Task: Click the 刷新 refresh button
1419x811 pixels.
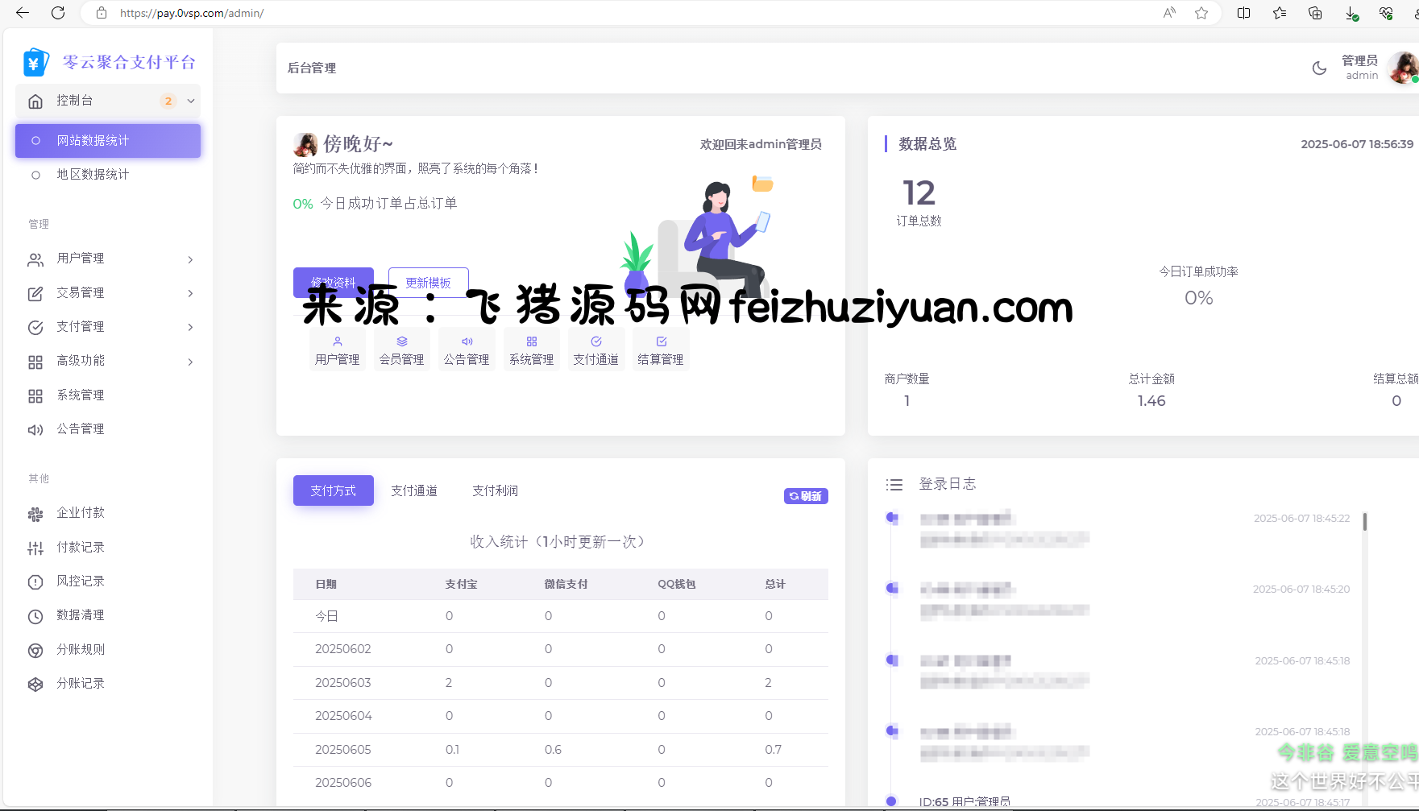Action: tap(806, 496)
